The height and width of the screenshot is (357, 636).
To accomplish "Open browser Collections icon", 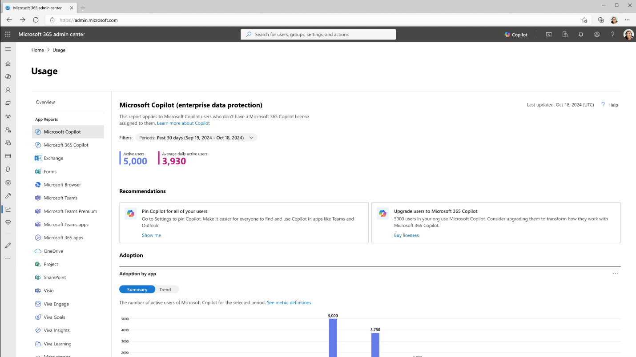I will (x=601, y=20).
